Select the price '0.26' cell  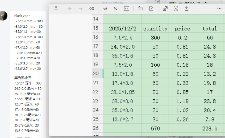(x=182, y=119)
